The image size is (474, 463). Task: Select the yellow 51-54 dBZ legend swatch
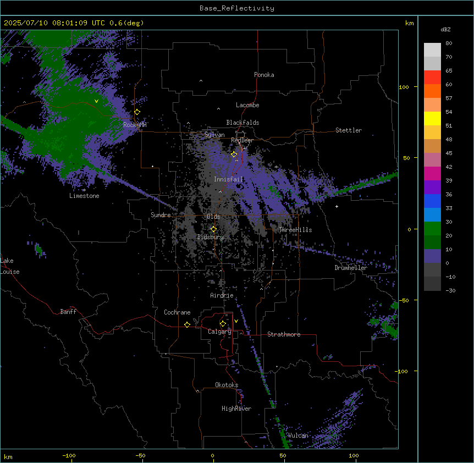[x=432, y=118]
